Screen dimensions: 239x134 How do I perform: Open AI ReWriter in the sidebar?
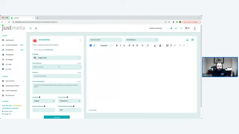point(9,50)
